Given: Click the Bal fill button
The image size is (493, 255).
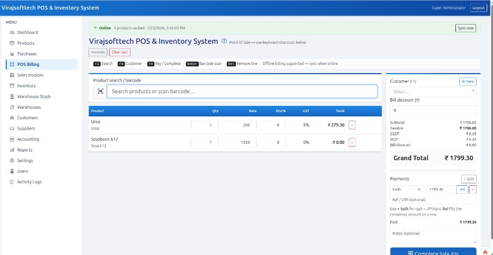Looking at the screenshot, I should (462, 190).
